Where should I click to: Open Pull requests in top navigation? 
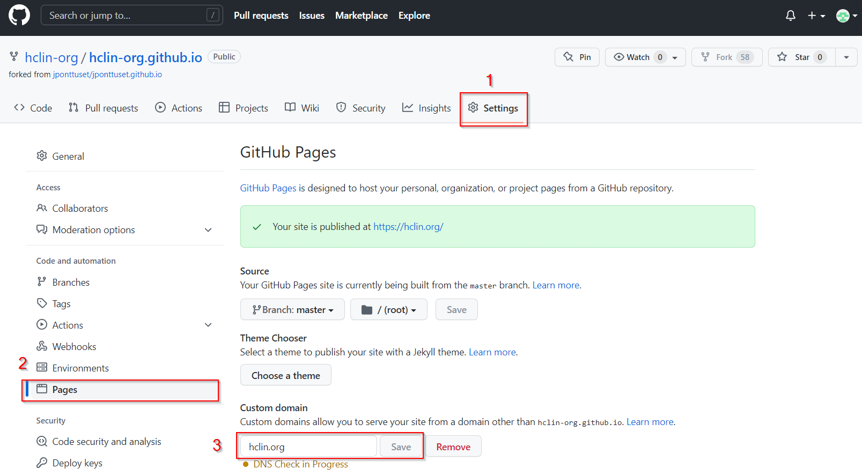click(x=261, y=16)
